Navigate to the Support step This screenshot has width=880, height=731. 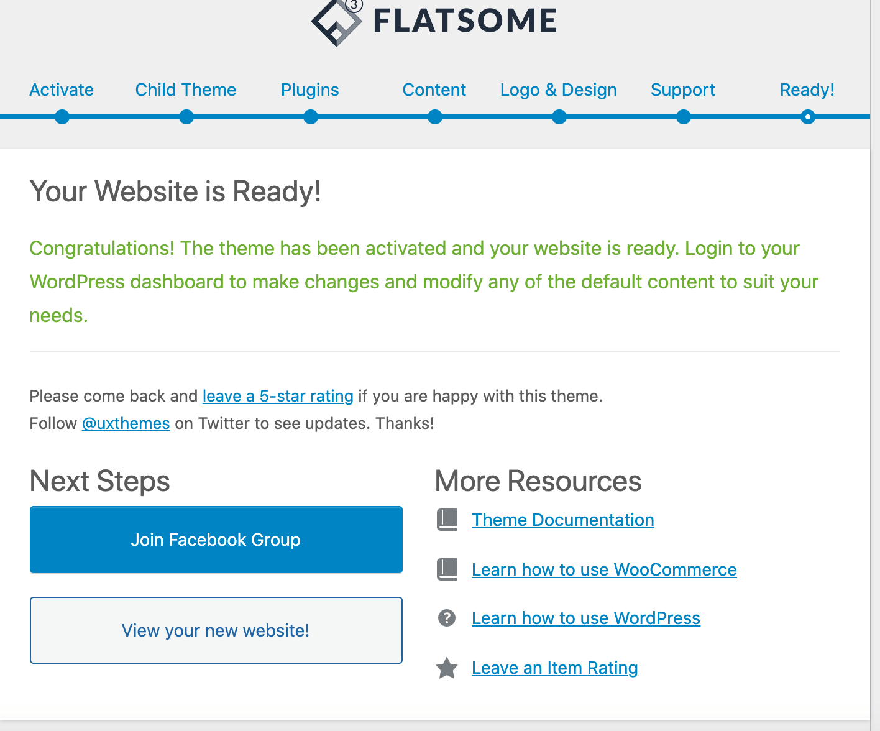tap(683, 90)
